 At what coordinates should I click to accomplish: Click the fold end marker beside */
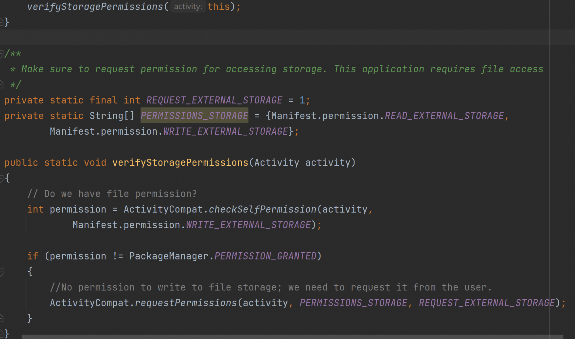[x=1, y=84]
